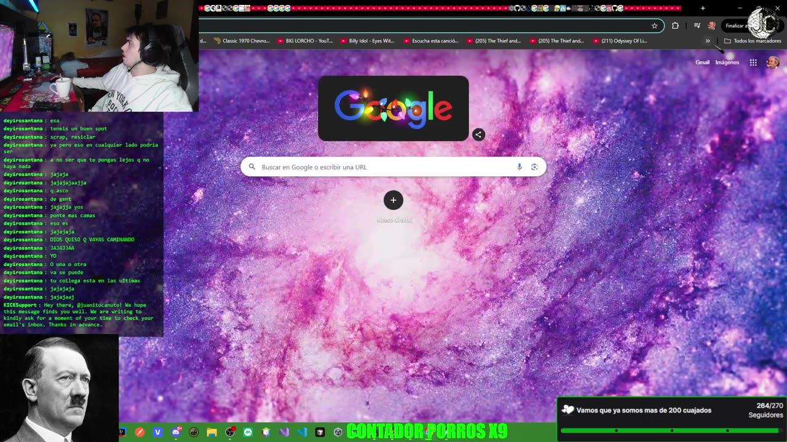Open a new browser tab

(x=703, y=8)
